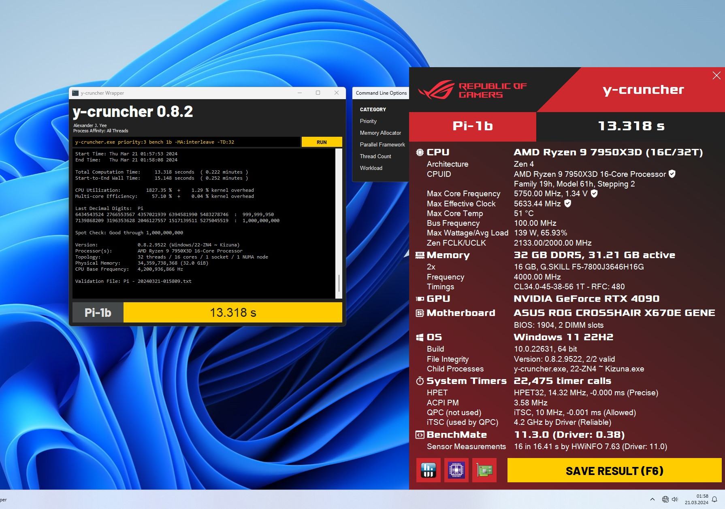This screenshot has width=725, height=509.
Task: Launch GPU-Z from the green card icon
Action: [x=484, y=470]
